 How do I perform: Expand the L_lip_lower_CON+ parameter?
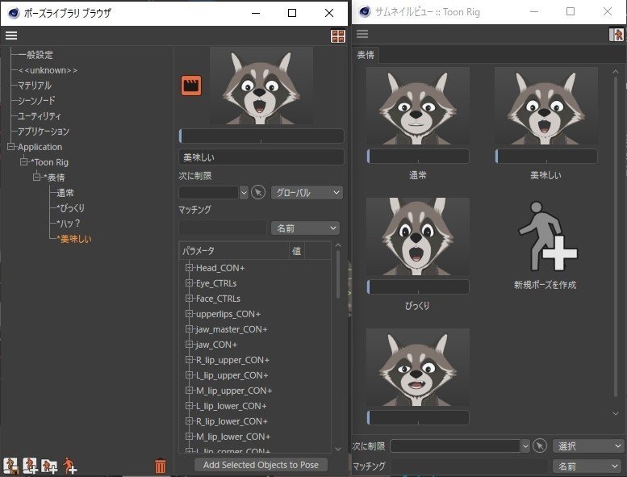click(189, 406)
